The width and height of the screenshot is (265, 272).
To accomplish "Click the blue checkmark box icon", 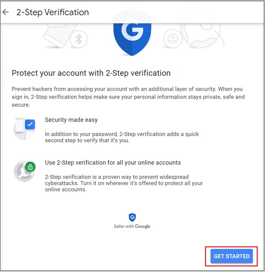I will [x=30, y=124].
